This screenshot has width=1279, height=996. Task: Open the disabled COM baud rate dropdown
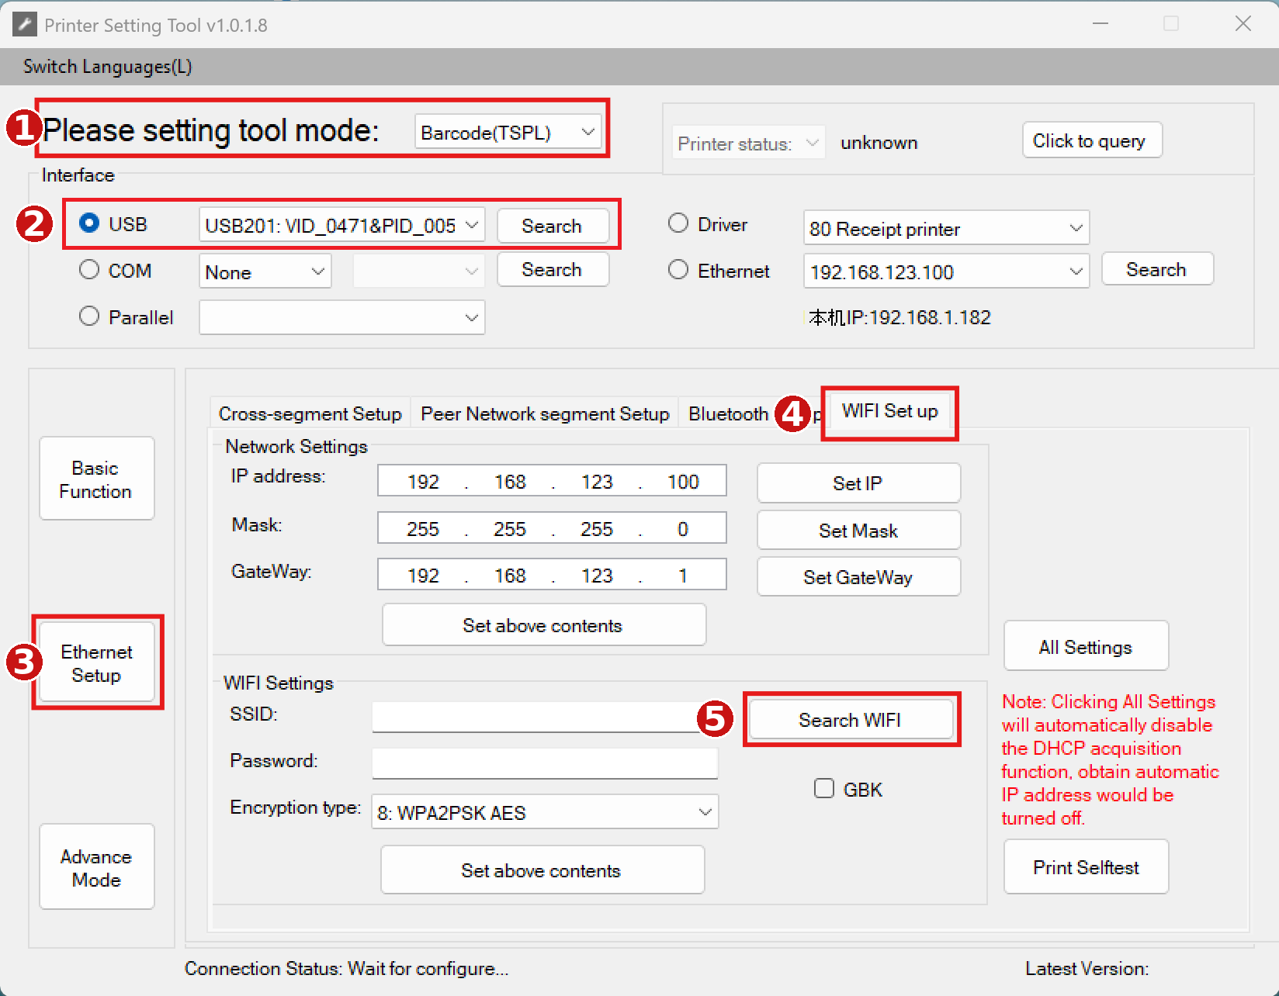pyautogui.click(x=419, y=271)
